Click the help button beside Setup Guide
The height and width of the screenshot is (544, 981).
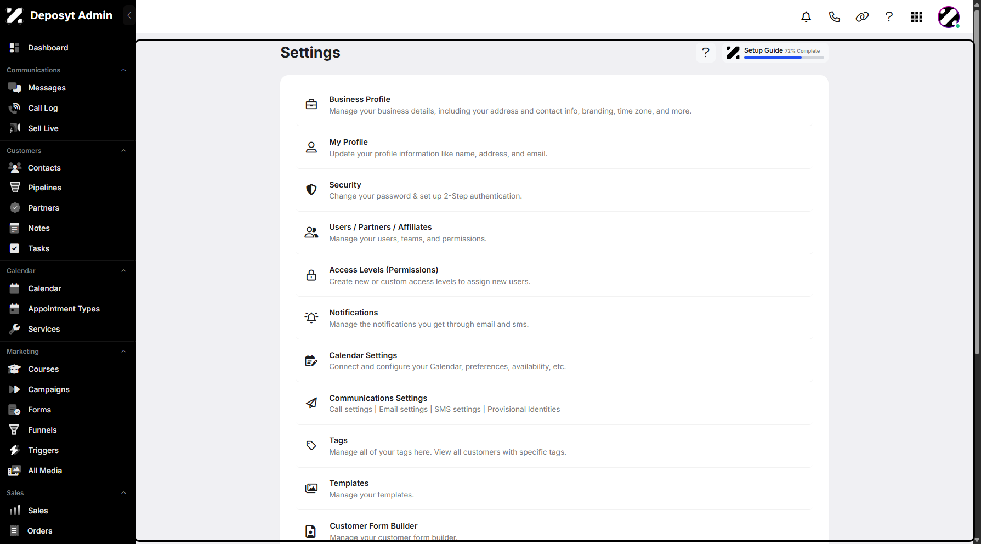pos(706,52)
